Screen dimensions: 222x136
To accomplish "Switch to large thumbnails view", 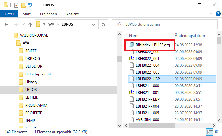I will pyautogui.click(x=217, y=132).
